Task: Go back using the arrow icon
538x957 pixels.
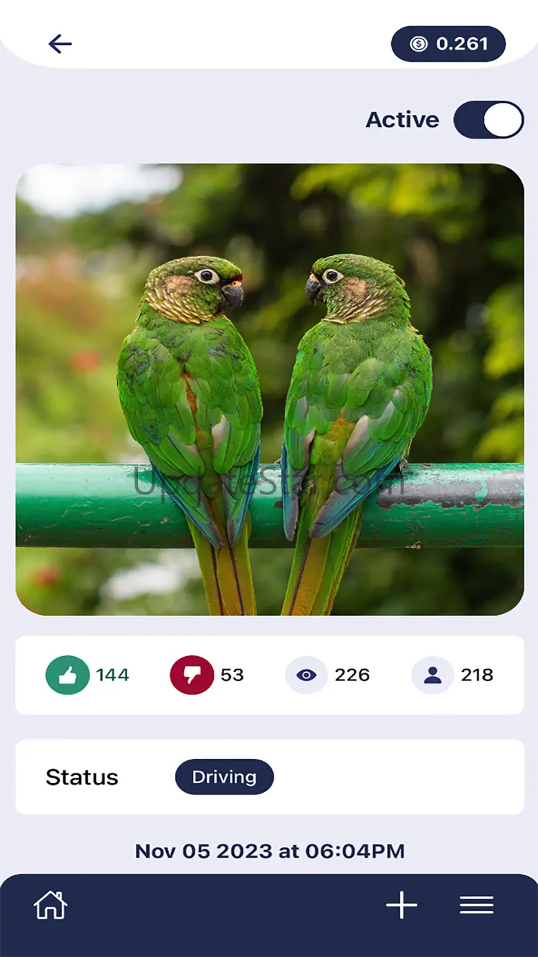Action: [x=60, y=44]
